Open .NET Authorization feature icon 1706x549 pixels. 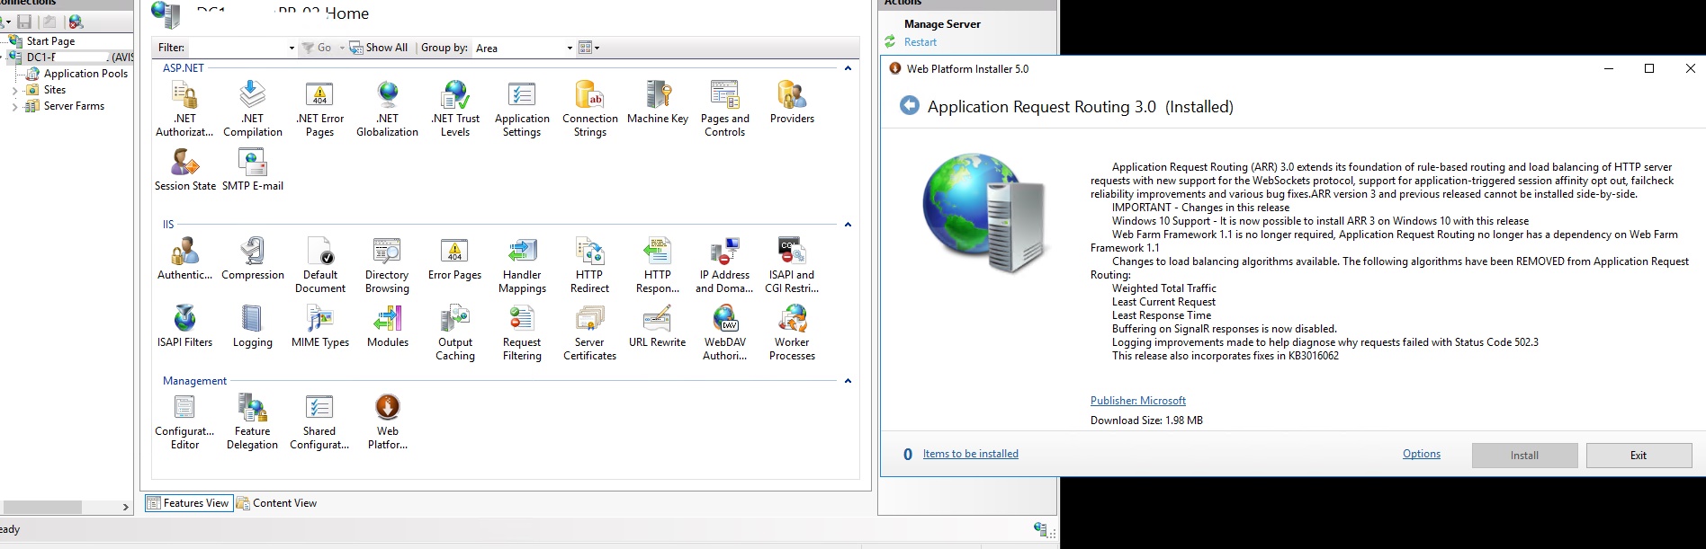tap(184, 108)
